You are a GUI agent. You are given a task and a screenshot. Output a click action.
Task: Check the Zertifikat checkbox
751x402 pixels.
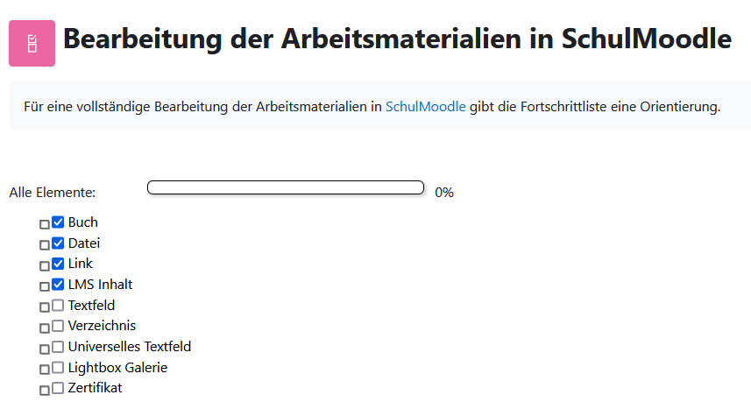[x=58, y=388]
